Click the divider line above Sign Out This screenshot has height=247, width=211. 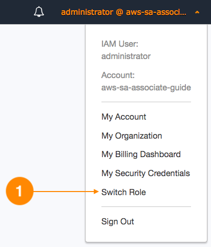[x=146, y=206]
